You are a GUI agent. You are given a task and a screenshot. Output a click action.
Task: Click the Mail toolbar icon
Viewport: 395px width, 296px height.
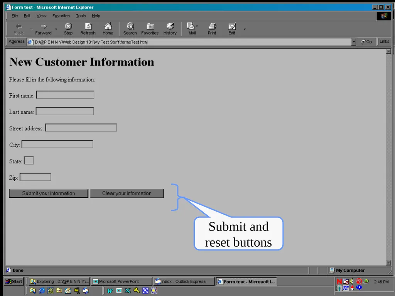(x=191, y=26)
